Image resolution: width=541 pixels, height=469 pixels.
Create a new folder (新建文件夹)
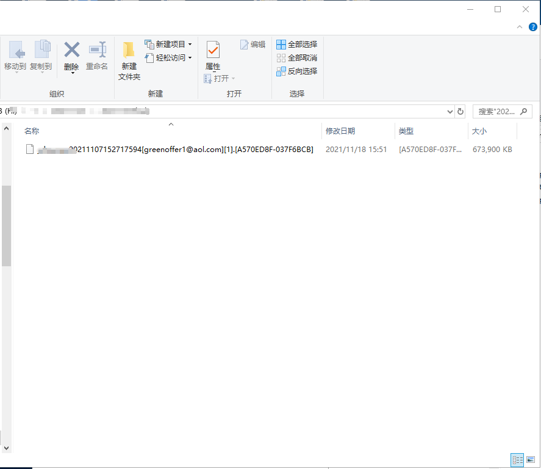point(129,61)
